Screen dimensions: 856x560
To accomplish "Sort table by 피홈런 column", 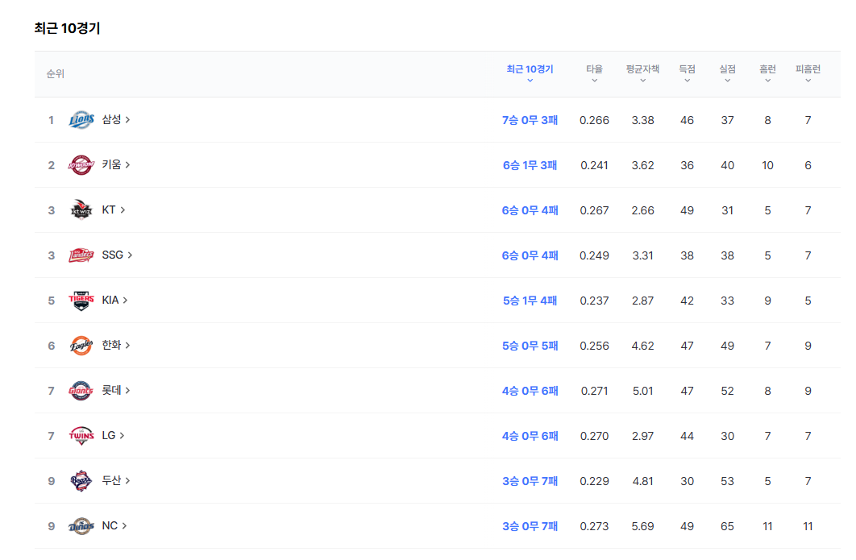I will (x=808, y=73).
